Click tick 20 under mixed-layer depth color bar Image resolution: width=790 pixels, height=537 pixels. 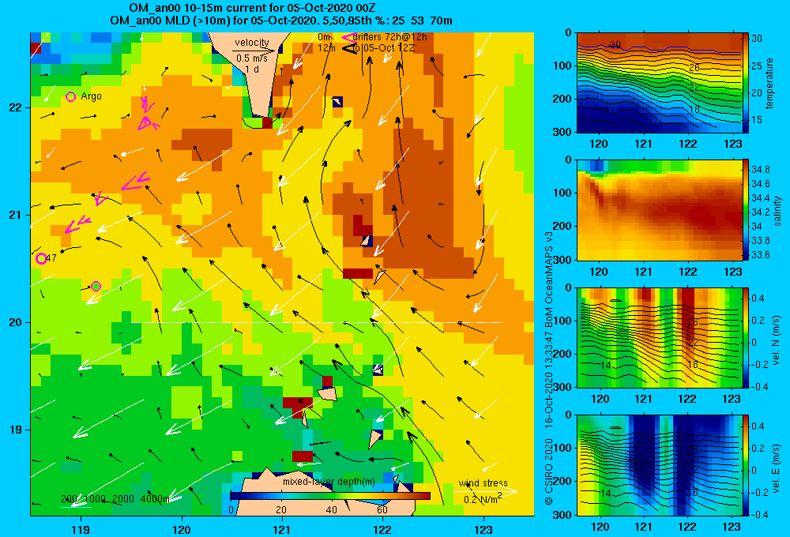(281, 510)
